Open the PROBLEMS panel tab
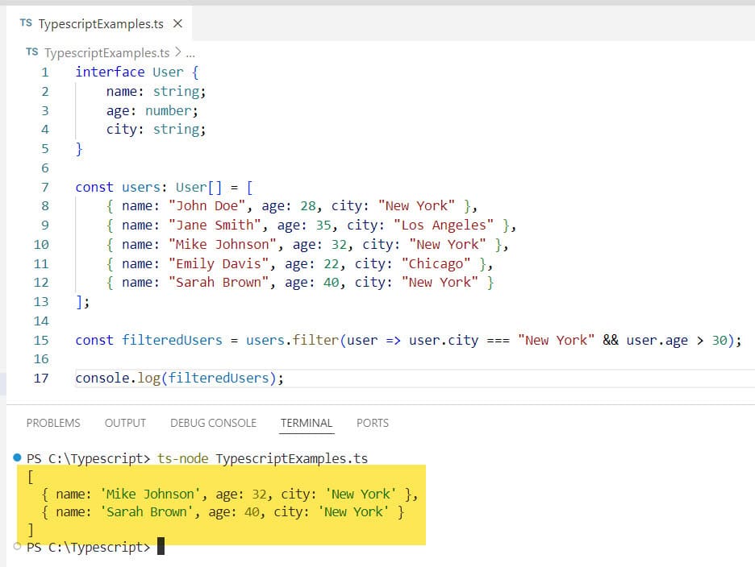755x567 pixels. [53, 423]
